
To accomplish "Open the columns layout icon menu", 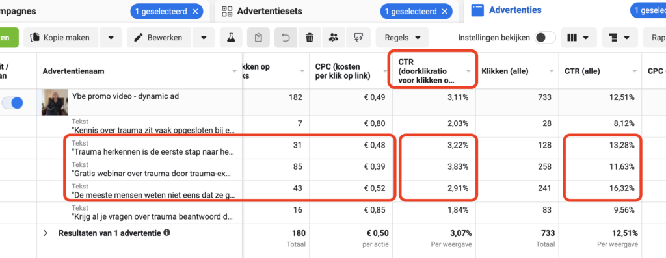I will pyautogui.click(x=578, y=38).
